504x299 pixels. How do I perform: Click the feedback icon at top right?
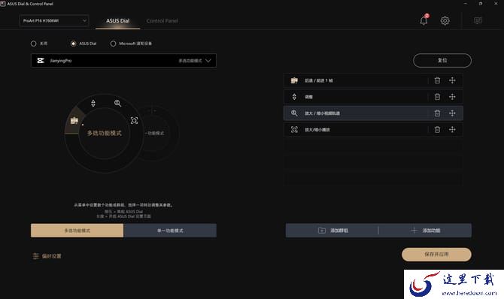click(x=478, y=20)
